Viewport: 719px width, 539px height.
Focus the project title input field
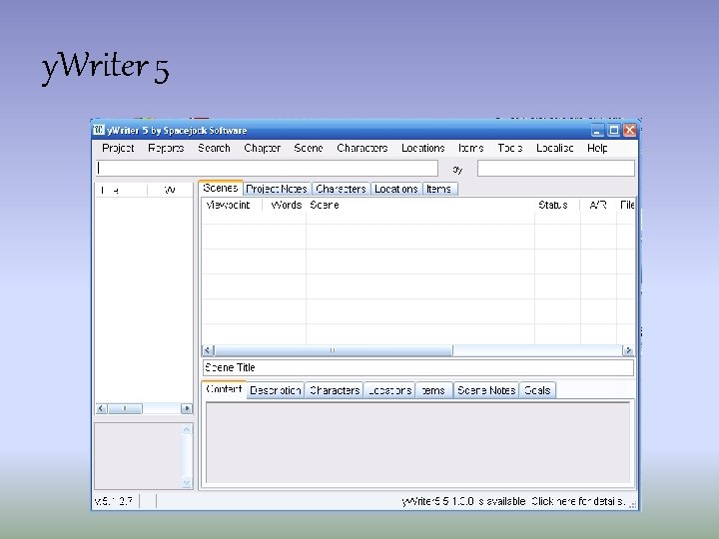coord(267,169)
